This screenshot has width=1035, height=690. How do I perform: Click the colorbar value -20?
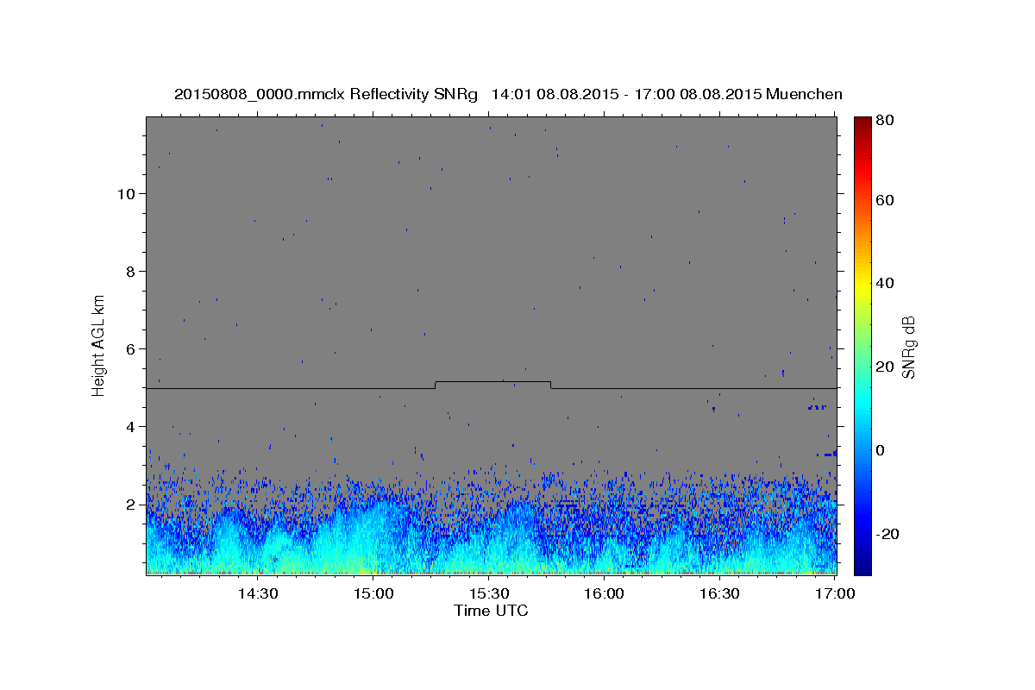tap(888, 534)
